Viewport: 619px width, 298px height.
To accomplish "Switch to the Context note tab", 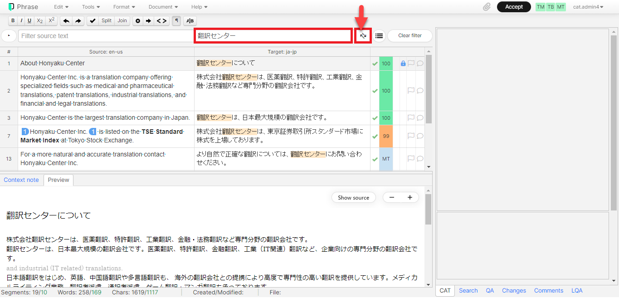I will (x=21, y=180).
